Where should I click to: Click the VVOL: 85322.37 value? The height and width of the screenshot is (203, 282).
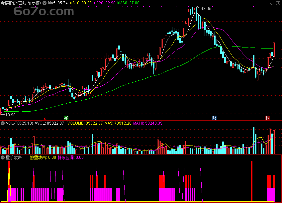[49, 123]
